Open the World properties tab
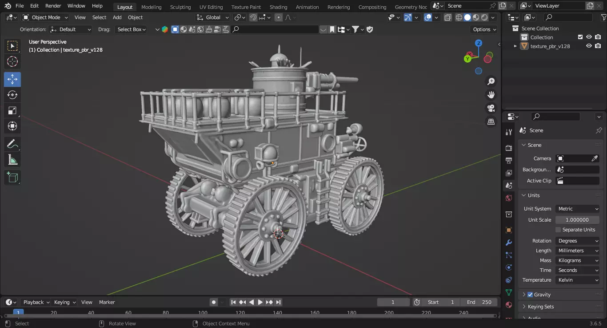607x328 pixels. 509,198
